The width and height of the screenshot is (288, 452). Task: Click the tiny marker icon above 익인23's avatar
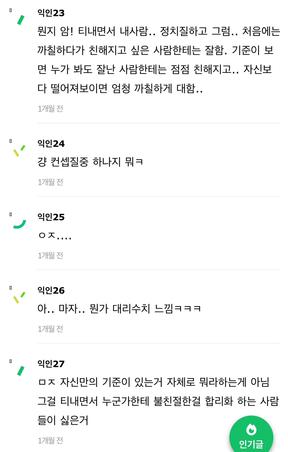(x=11, y=10)
